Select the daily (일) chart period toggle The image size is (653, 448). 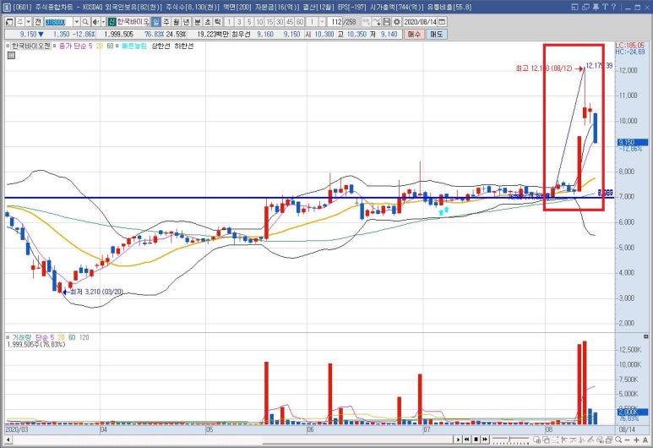(156, 21)
